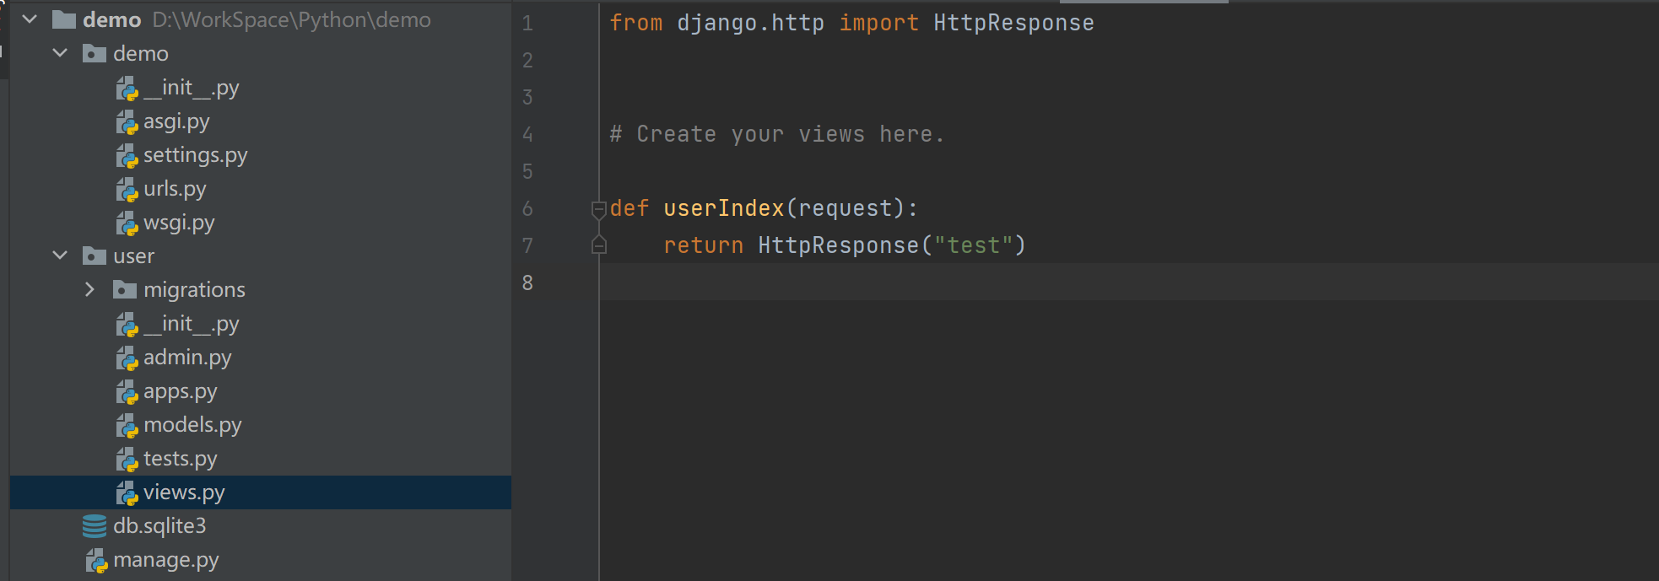This screenshot has width=1659, height=581.
Task: Click the wsgi.py Python file icon
Action: (x=127, y=223)
